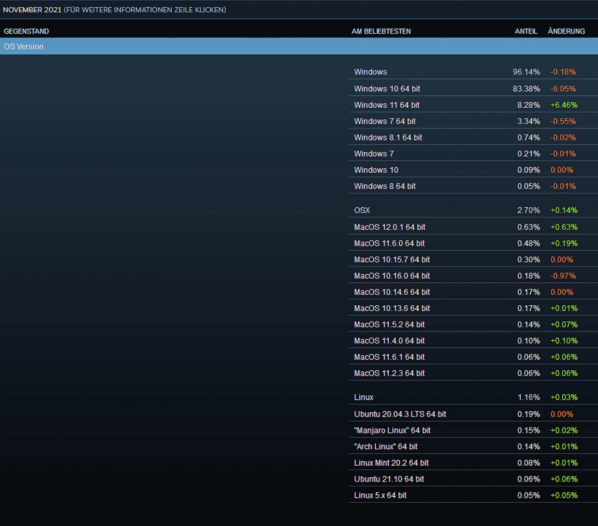Select the MacOS 10.15.7 64 bit row
Image resolution: width=598 pixels, height=526 pixels.
(x=473, y=259)
